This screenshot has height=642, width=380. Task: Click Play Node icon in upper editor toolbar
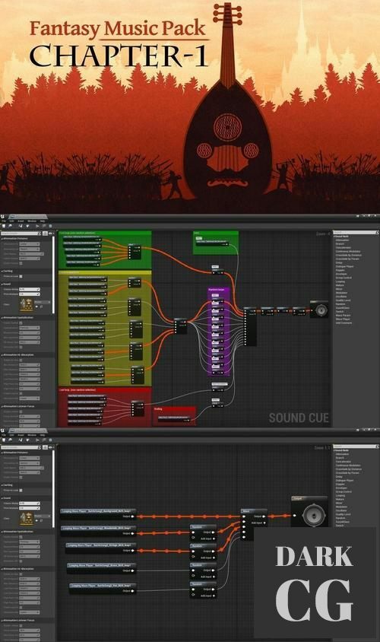[44, 226]
